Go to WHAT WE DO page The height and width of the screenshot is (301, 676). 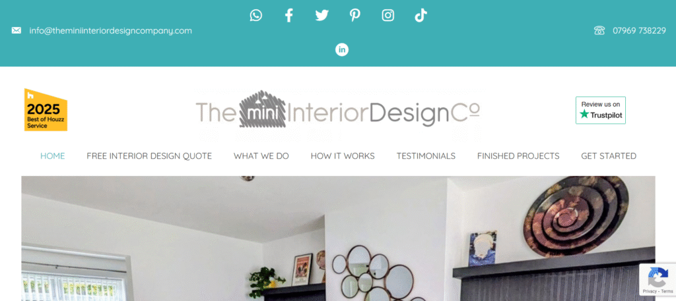click(261, 155)
